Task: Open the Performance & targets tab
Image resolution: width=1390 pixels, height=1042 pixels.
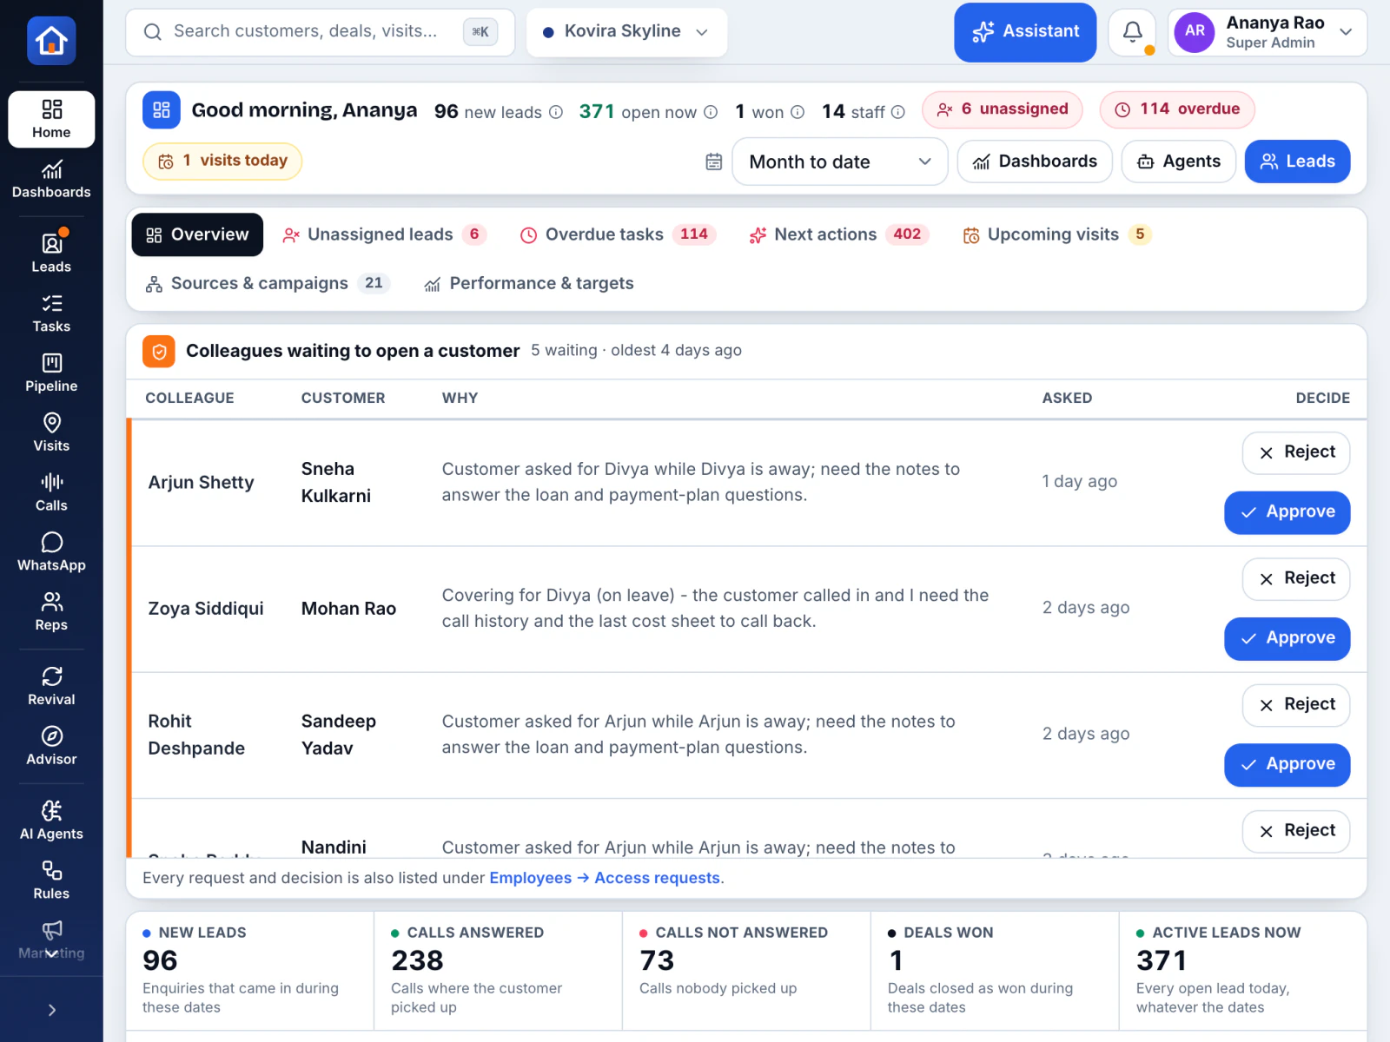Action: [x=529, y=283]
